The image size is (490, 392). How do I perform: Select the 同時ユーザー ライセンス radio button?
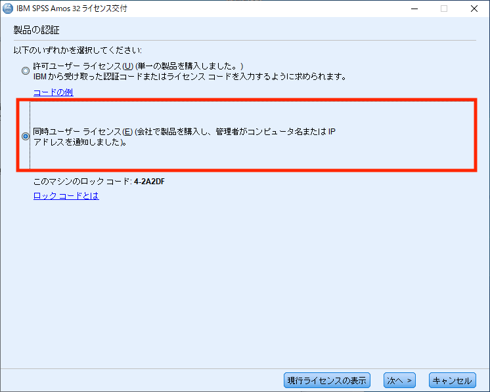pos(26,136)
